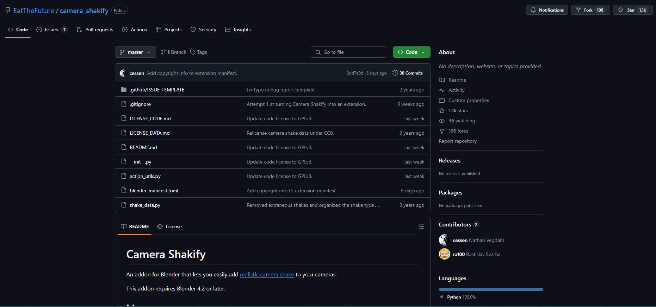Click the file icon beside action_utils.py
This screenshot has height=307, width=656.
(124, 176)
